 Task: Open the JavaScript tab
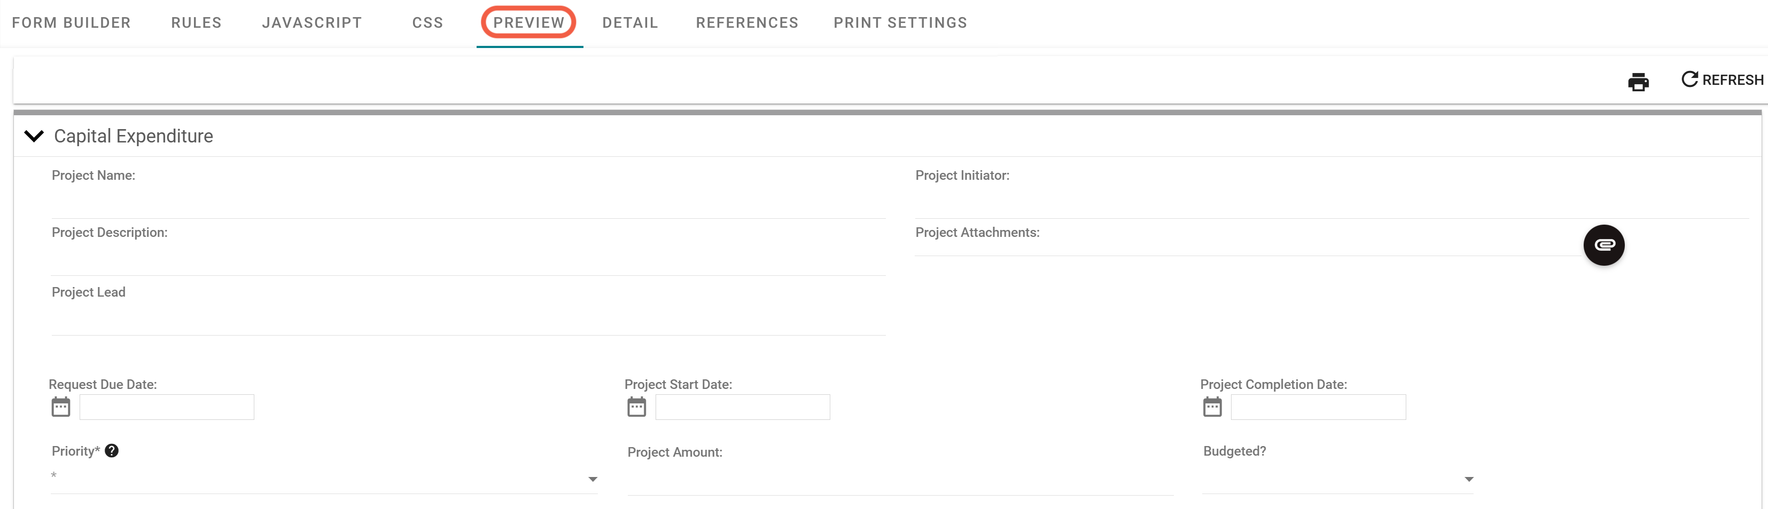[311, 22]
